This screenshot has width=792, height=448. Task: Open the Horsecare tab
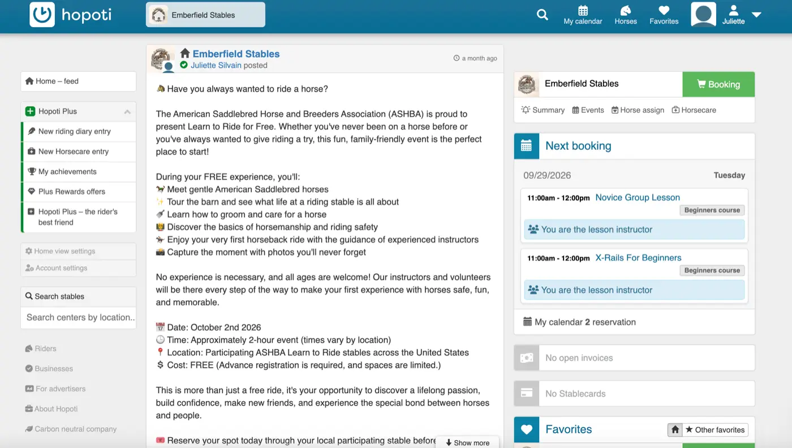pyautogui.click(x=694, y=110)
